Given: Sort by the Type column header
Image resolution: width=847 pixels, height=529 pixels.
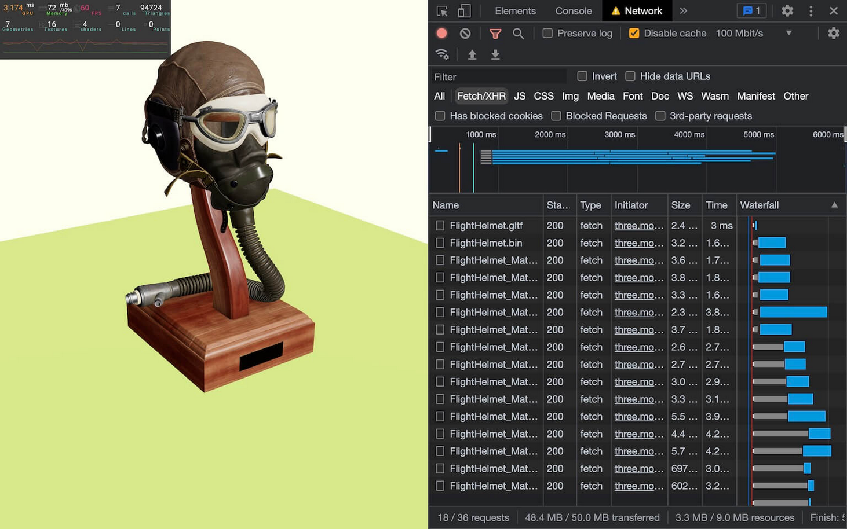Looking at the screenshot, I should point(594,205).
